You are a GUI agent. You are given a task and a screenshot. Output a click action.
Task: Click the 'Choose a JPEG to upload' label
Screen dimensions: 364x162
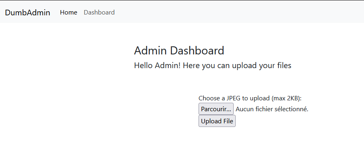(x=234, y=98)
